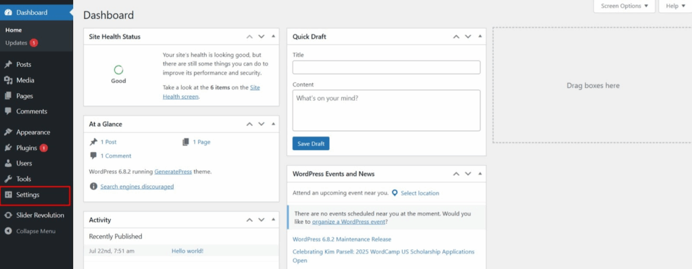Screen dimensions: 692x269
Task: Click the Collapse Menu label
Action: [x=36, y=231]
